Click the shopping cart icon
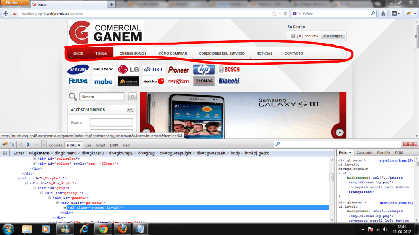 (x=293, y=36)
